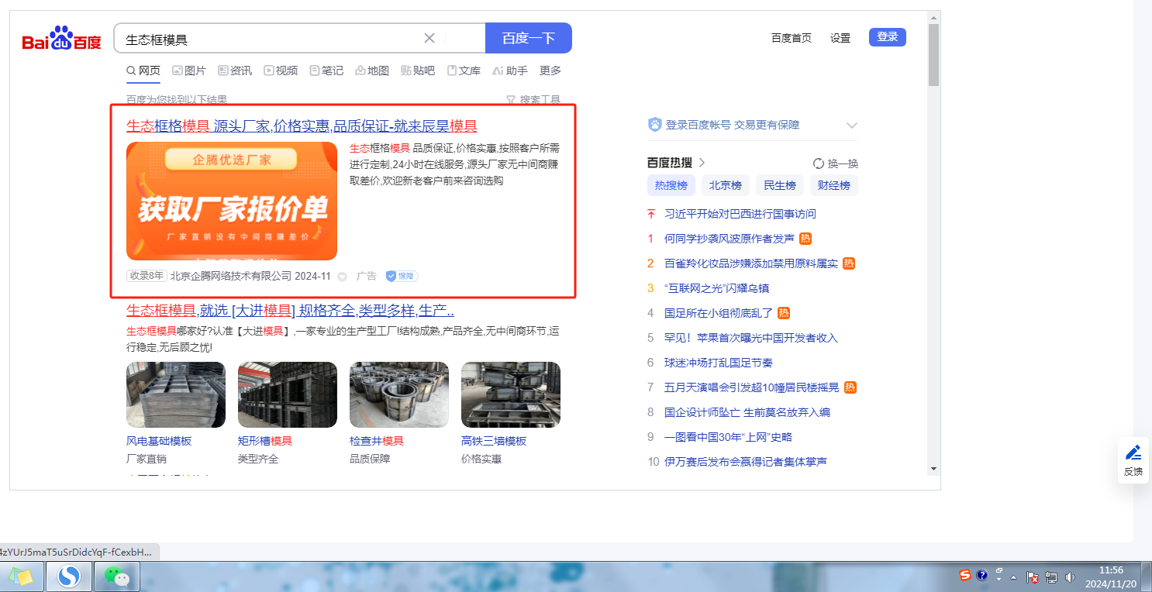Viewport: 1152px width, 592px height.
Task: Open the Sogou browser taskbar icon
Action: pyautogui.click(x=69, y=577)
